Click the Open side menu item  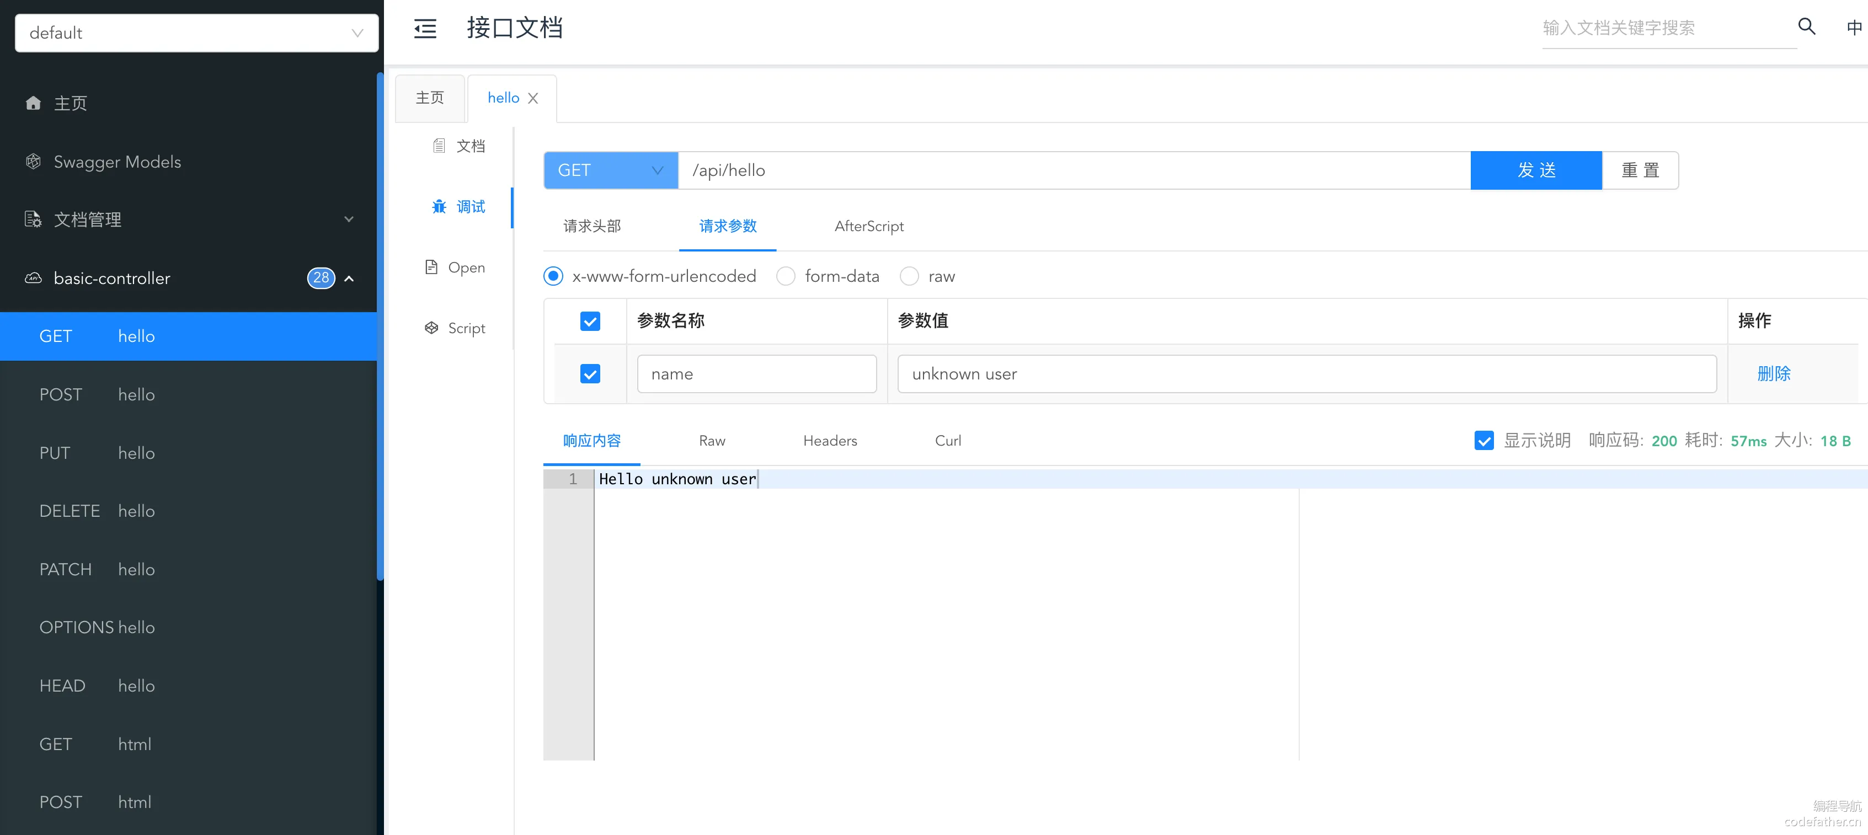pyautogui.click(x=455, y=267)
